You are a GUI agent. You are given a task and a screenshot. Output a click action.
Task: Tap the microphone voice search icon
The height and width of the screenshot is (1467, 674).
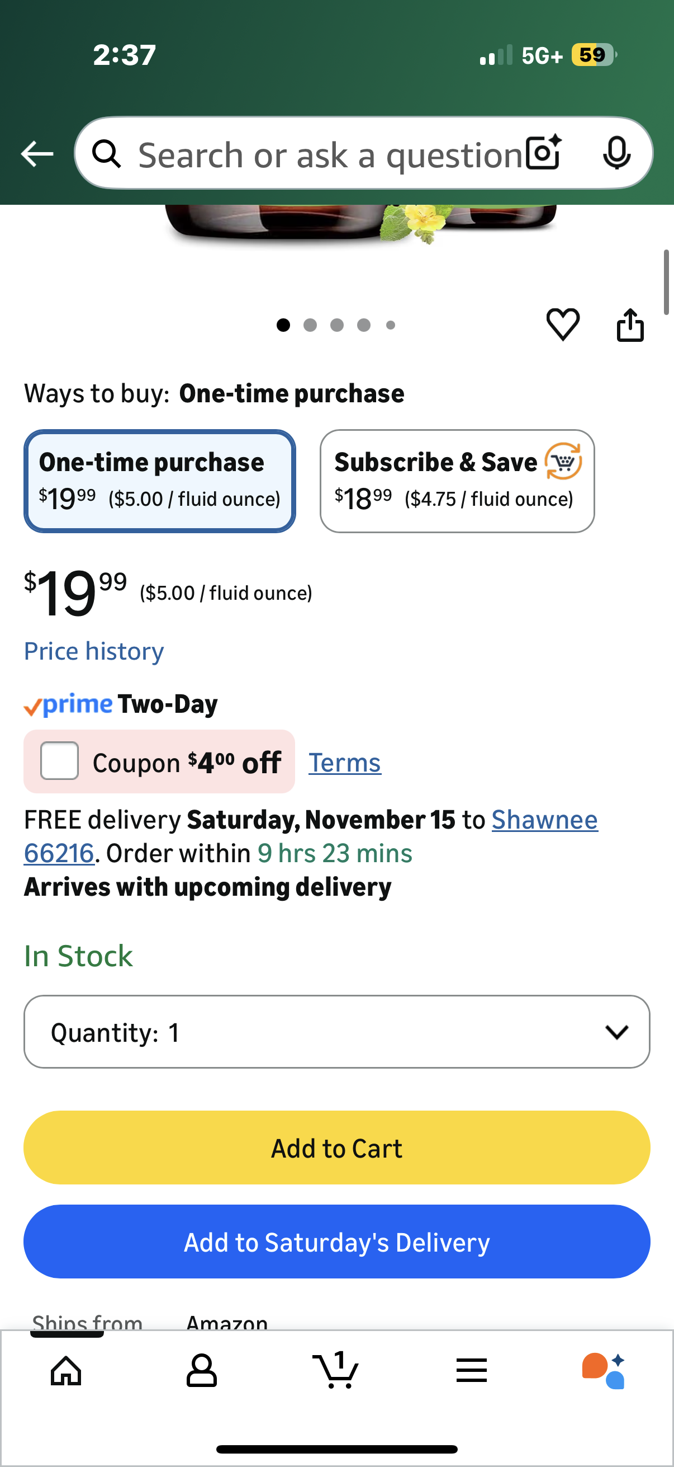[x=616, y=153]
